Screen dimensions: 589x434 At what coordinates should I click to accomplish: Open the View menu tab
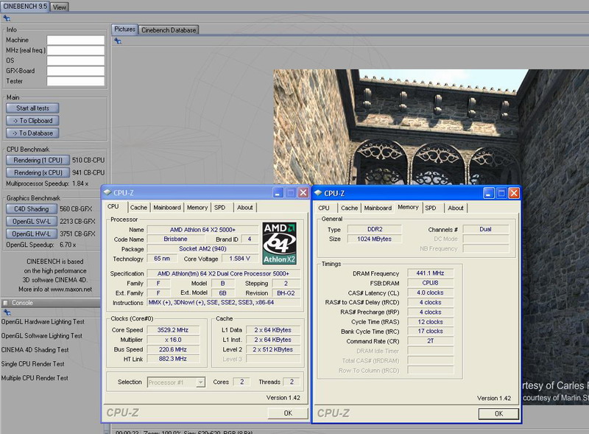[x=60, y=7]
